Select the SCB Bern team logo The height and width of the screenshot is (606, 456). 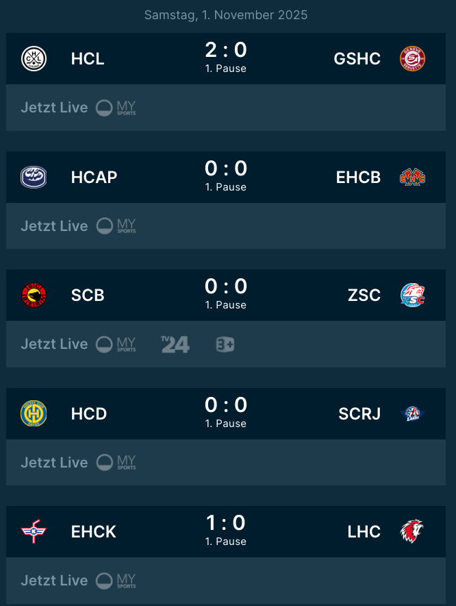(34, 295)
